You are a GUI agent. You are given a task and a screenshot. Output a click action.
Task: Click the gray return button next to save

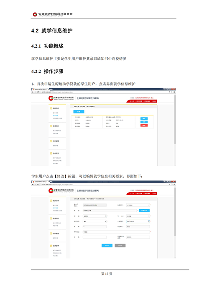pos(120,246)
